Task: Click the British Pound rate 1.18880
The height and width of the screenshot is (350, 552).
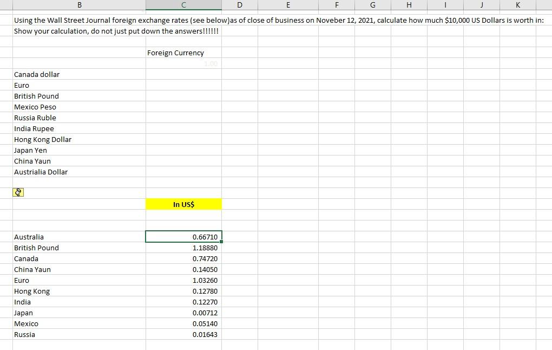Action: click(183, 248)
